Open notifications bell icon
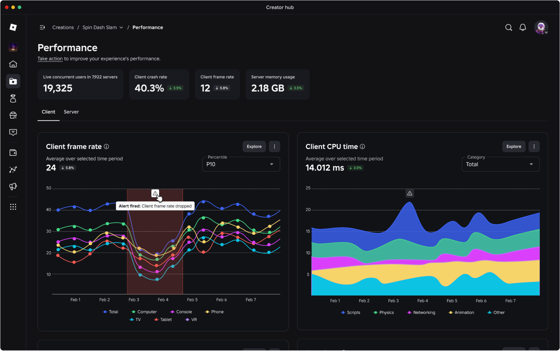Image resolution: width=560 pixels, height=351 pixels. click(522, 27)
